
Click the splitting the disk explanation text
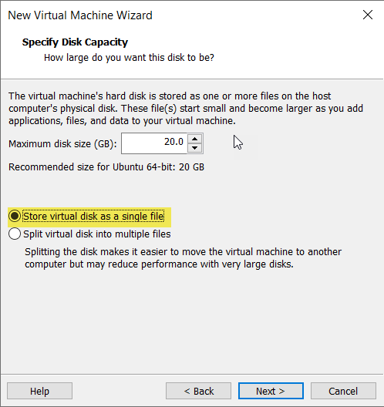183,257
